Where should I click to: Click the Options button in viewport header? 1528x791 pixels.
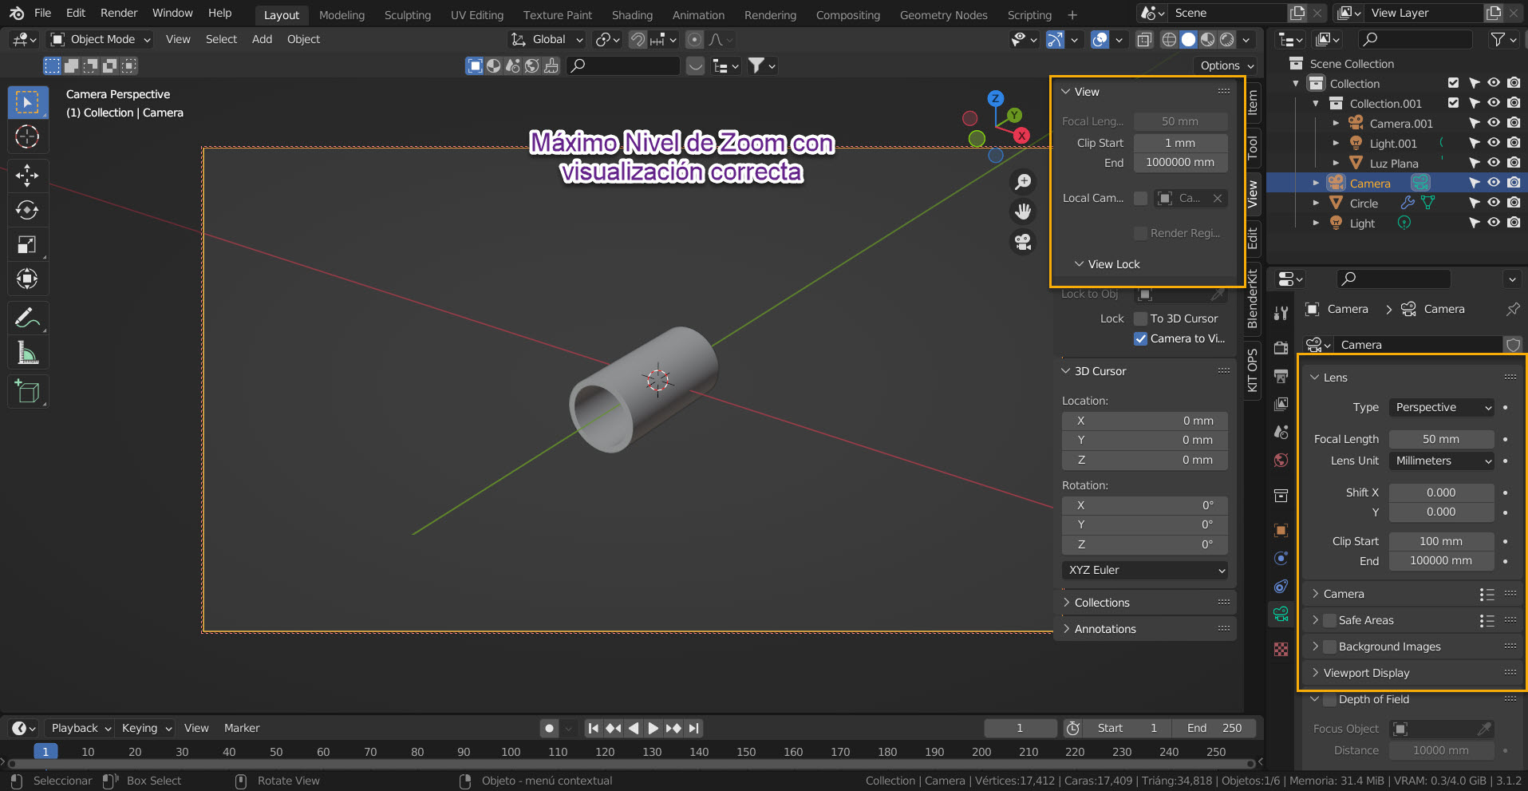point(1226,65)
